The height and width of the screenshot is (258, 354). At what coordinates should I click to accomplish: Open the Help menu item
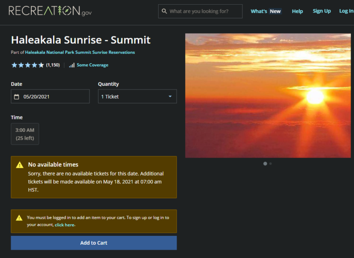point(297,11)
